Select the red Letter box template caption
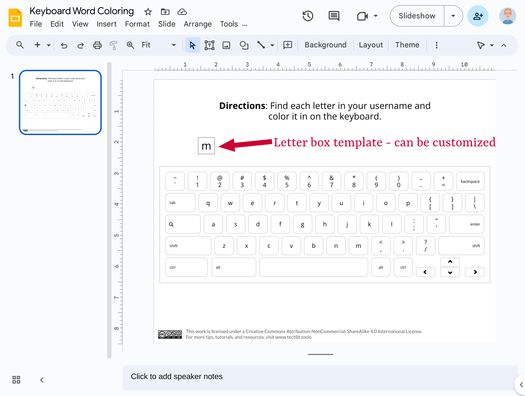 (x=385, y=142)
